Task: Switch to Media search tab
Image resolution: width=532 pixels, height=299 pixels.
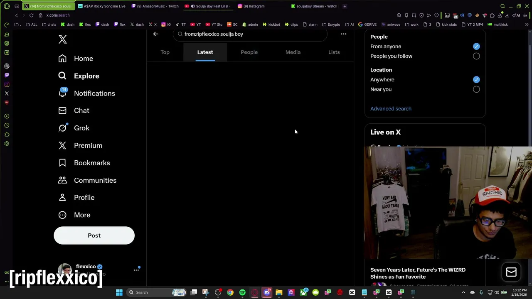Action: coord(293,52)
